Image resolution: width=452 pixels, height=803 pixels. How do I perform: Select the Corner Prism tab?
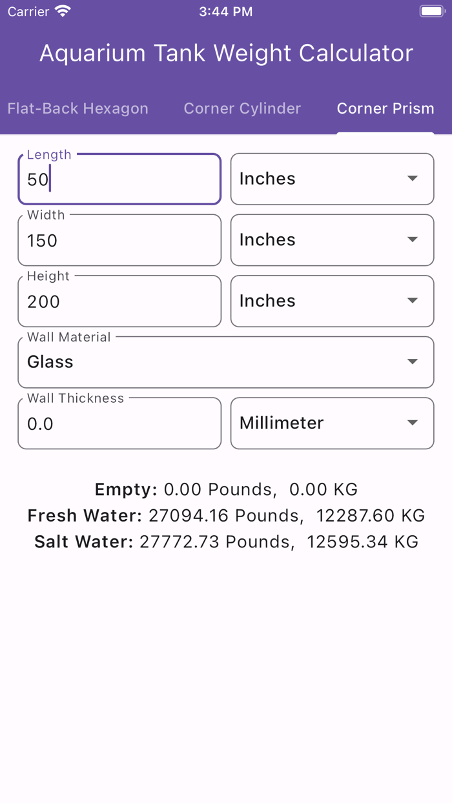pyautogui.click(x=385, y=108)
